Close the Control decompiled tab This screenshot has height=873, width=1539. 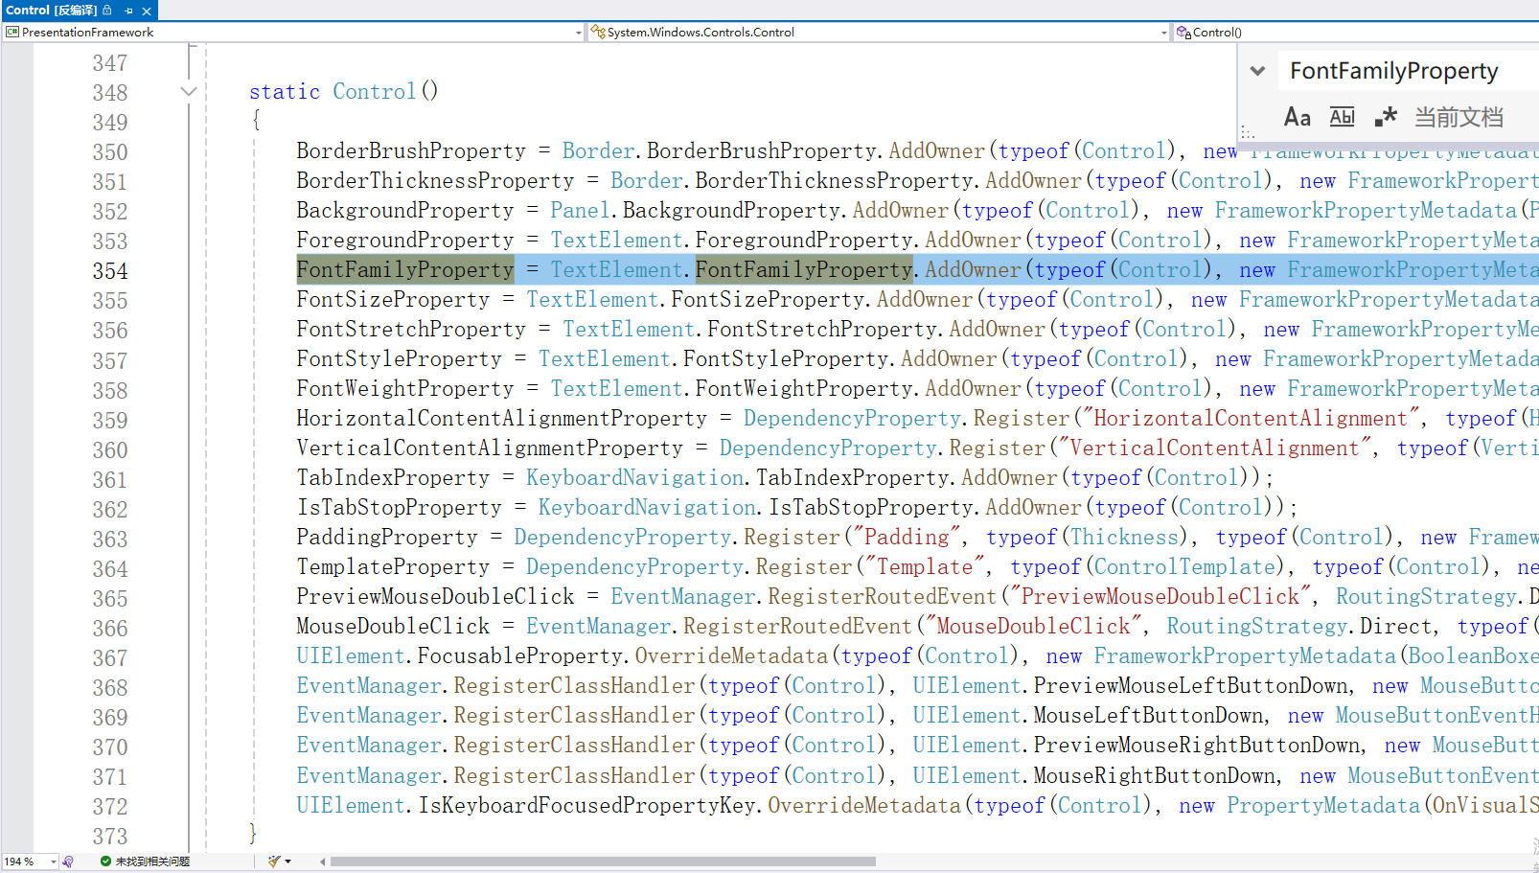(147, 11)
